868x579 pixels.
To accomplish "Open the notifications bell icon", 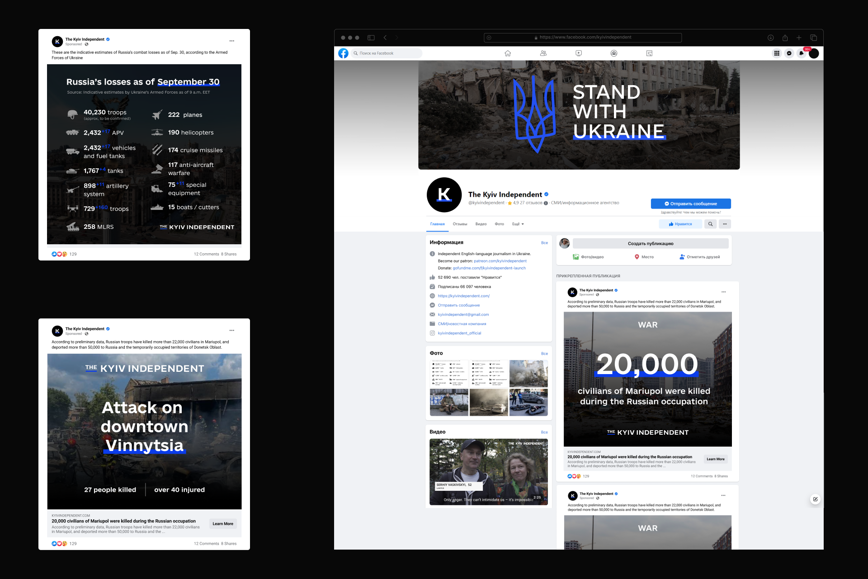I will click(802, 53).
